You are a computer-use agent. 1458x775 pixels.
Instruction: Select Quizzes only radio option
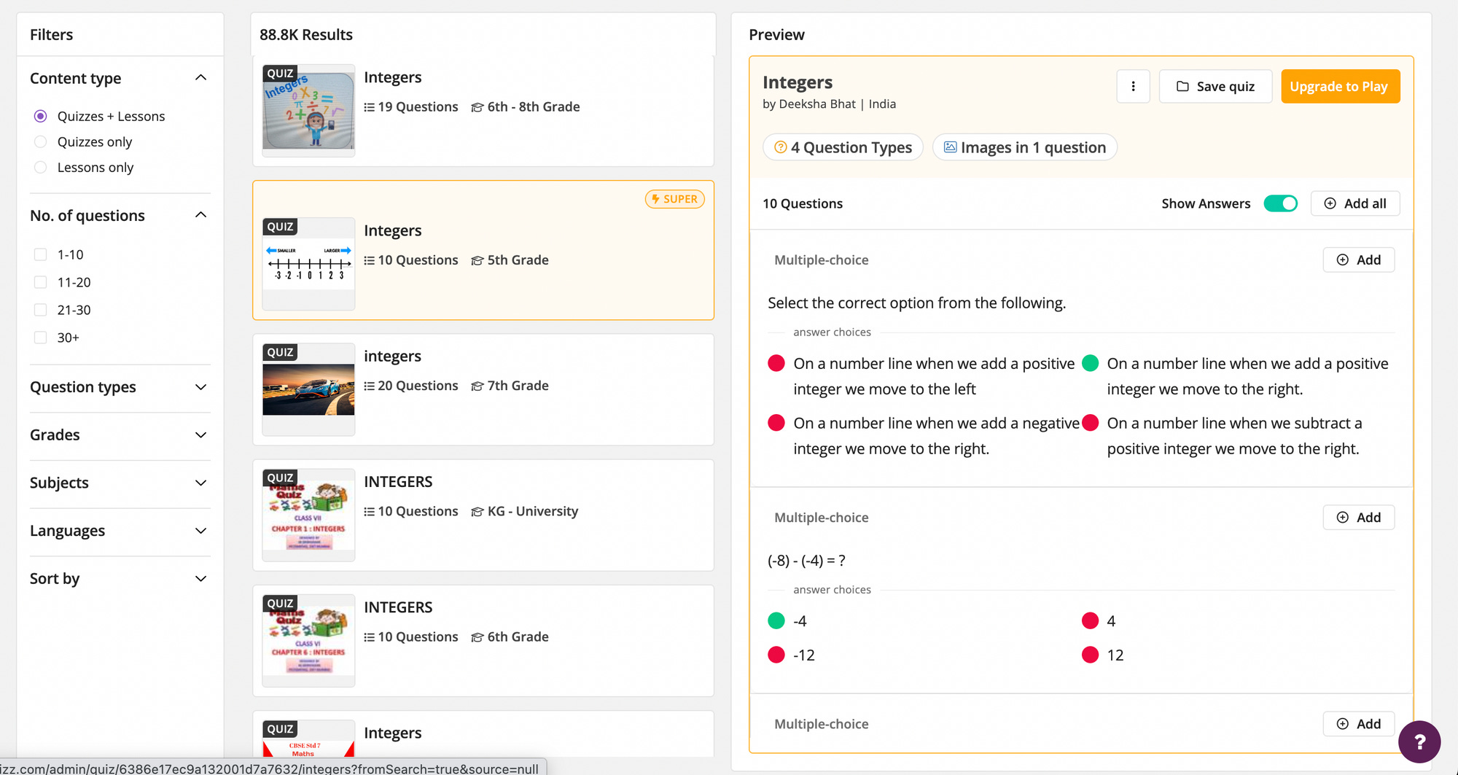coord(41,142)
